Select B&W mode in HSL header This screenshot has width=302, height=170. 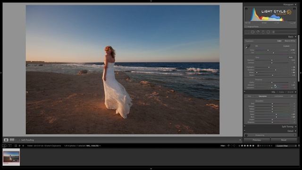pyautogui.click(x=290, y=92)
